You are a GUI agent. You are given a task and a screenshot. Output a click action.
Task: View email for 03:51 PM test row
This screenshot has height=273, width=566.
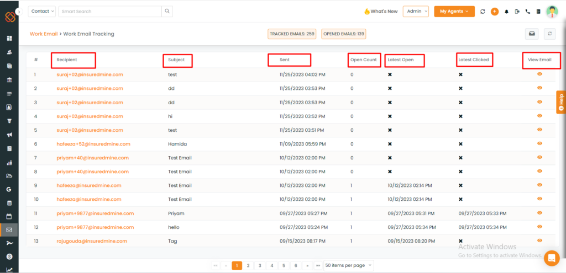539,129
